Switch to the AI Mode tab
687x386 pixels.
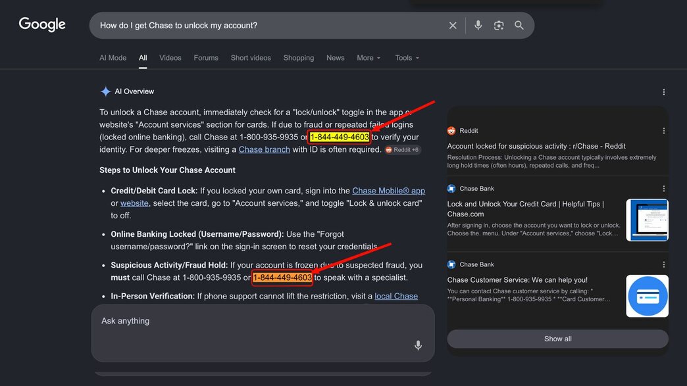113,58
